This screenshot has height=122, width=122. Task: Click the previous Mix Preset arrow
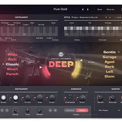(119, 110)
